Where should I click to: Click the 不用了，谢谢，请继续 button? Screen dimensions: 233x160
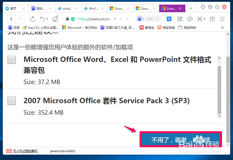(x=181, y=139)
